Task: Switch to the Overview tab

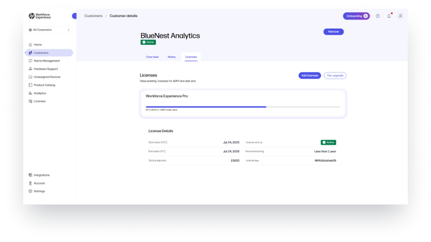Action: [152, 57]
